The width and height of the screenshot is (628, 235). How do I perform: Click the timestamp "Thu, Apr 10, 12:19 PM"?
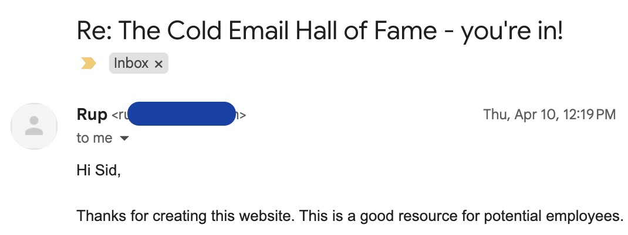(549, 115)
